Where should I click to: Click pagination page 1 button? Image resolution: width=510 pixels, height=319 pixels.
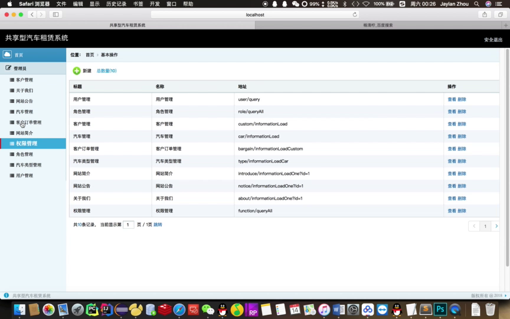pos(485,226)
